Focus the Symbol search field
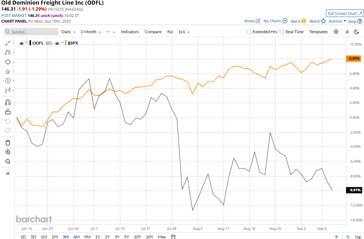 [31, 32]
